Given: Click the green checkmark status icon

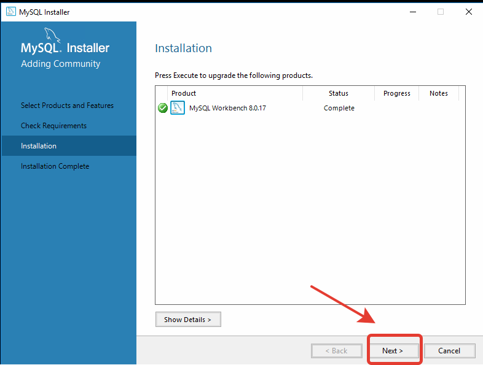Looking at the screenshot, I should click(163, 108).
